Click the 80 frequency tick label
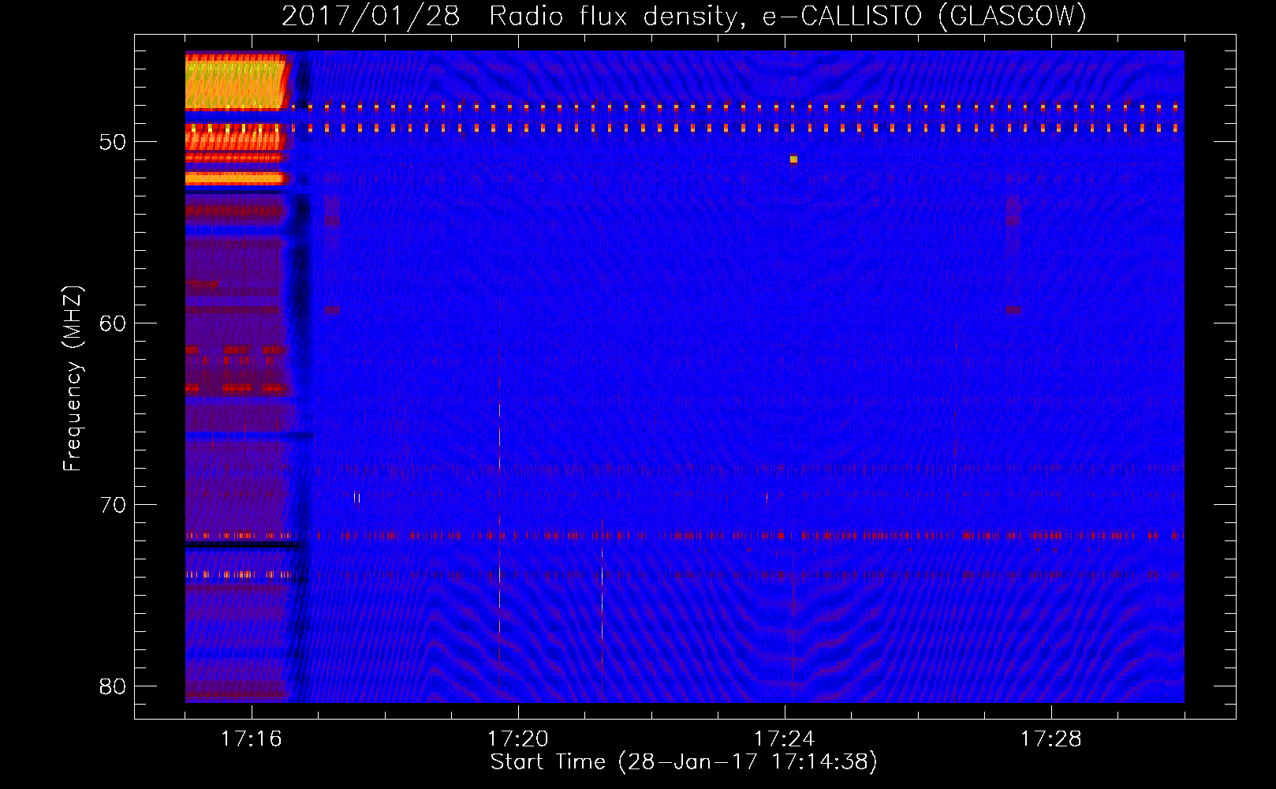Viewport: 1276px width, 789px height. tap(113, 686)
